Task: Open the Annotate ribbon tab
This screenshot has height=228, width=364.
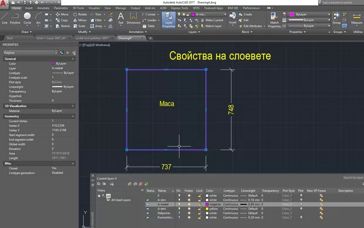Action: click(x=43, y=8)
